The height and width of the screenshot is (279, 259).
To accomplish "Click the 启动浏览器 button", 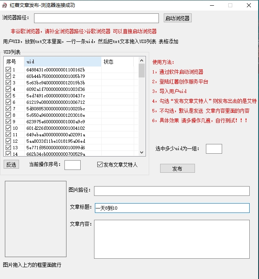I will (x=178, y=18).
